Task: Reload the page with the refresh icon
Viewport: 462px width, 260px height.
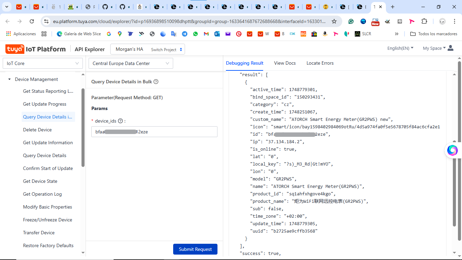Action: coord(32,21)
